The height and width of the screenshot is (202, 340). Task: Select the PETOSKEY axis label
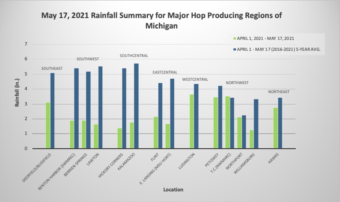pos(212,160)
